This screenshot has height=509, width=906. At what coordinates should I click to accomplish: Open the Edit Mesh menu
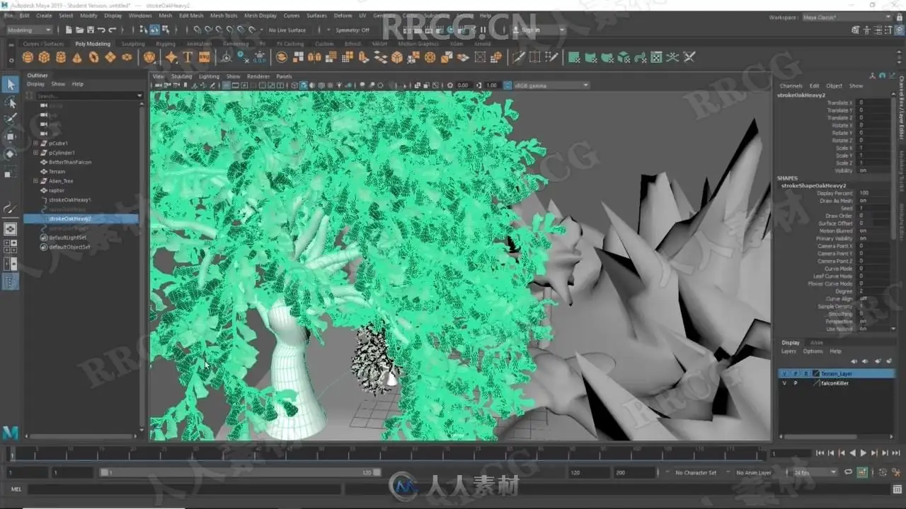191,16
